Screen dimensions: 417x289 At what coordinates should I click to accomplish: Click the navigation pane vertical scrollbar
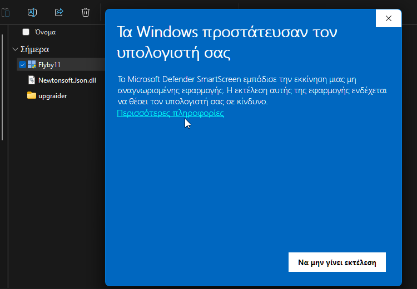[x=2, y=88]
